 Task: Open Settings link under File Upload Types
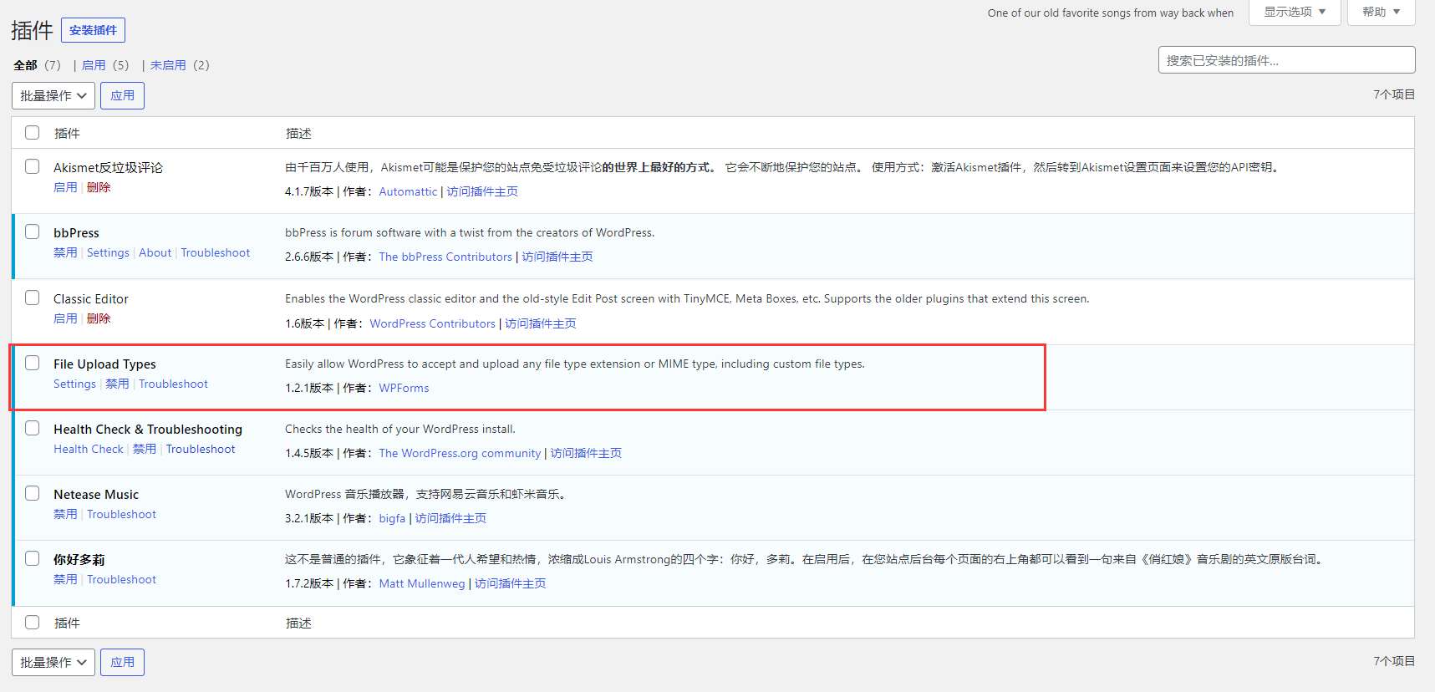click(74, 384)
